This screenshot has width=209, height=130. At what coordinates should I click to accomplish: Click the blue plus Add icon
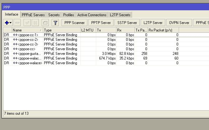pos(7,23)
